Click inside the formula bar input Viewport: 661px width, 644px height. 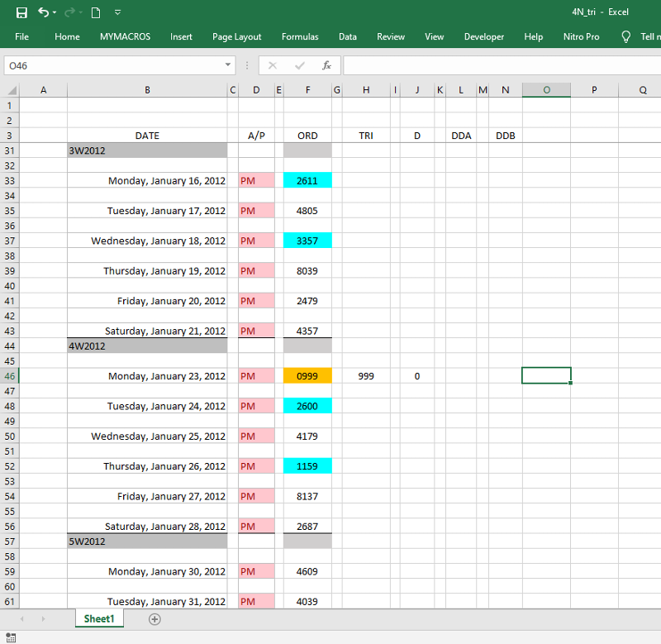[x=496, y=65]
